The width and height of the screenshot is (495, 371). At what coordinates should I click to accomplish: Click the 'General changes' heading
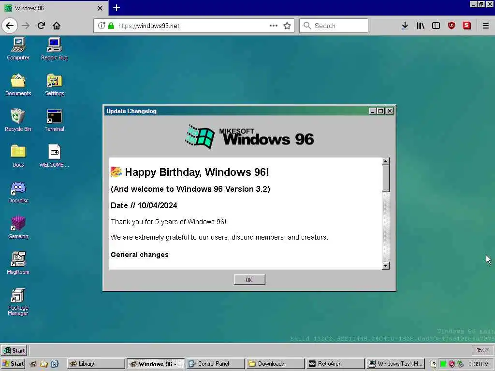(140, 255)
